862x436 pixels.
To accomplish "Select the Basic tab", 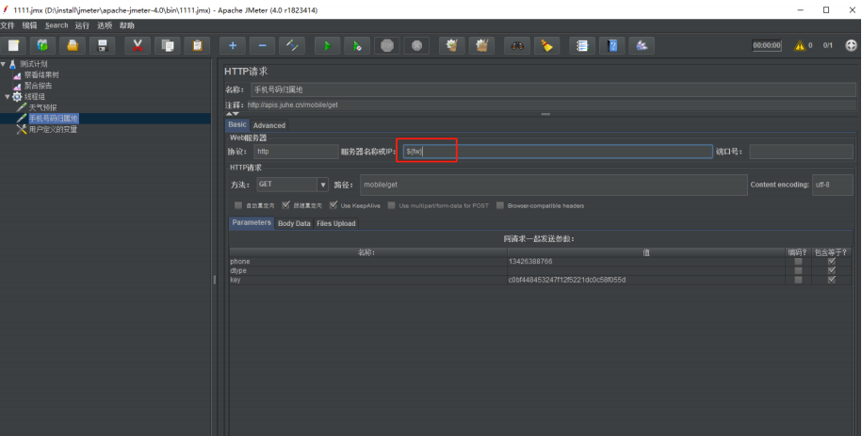I will point(237,125).
